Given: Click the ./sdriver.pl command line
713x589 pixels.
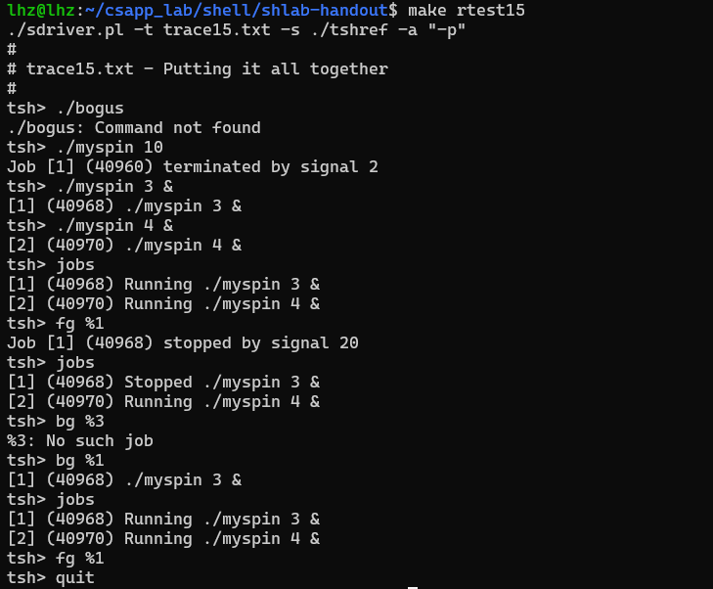Looking at the screenshot, I should pos(236,29).
